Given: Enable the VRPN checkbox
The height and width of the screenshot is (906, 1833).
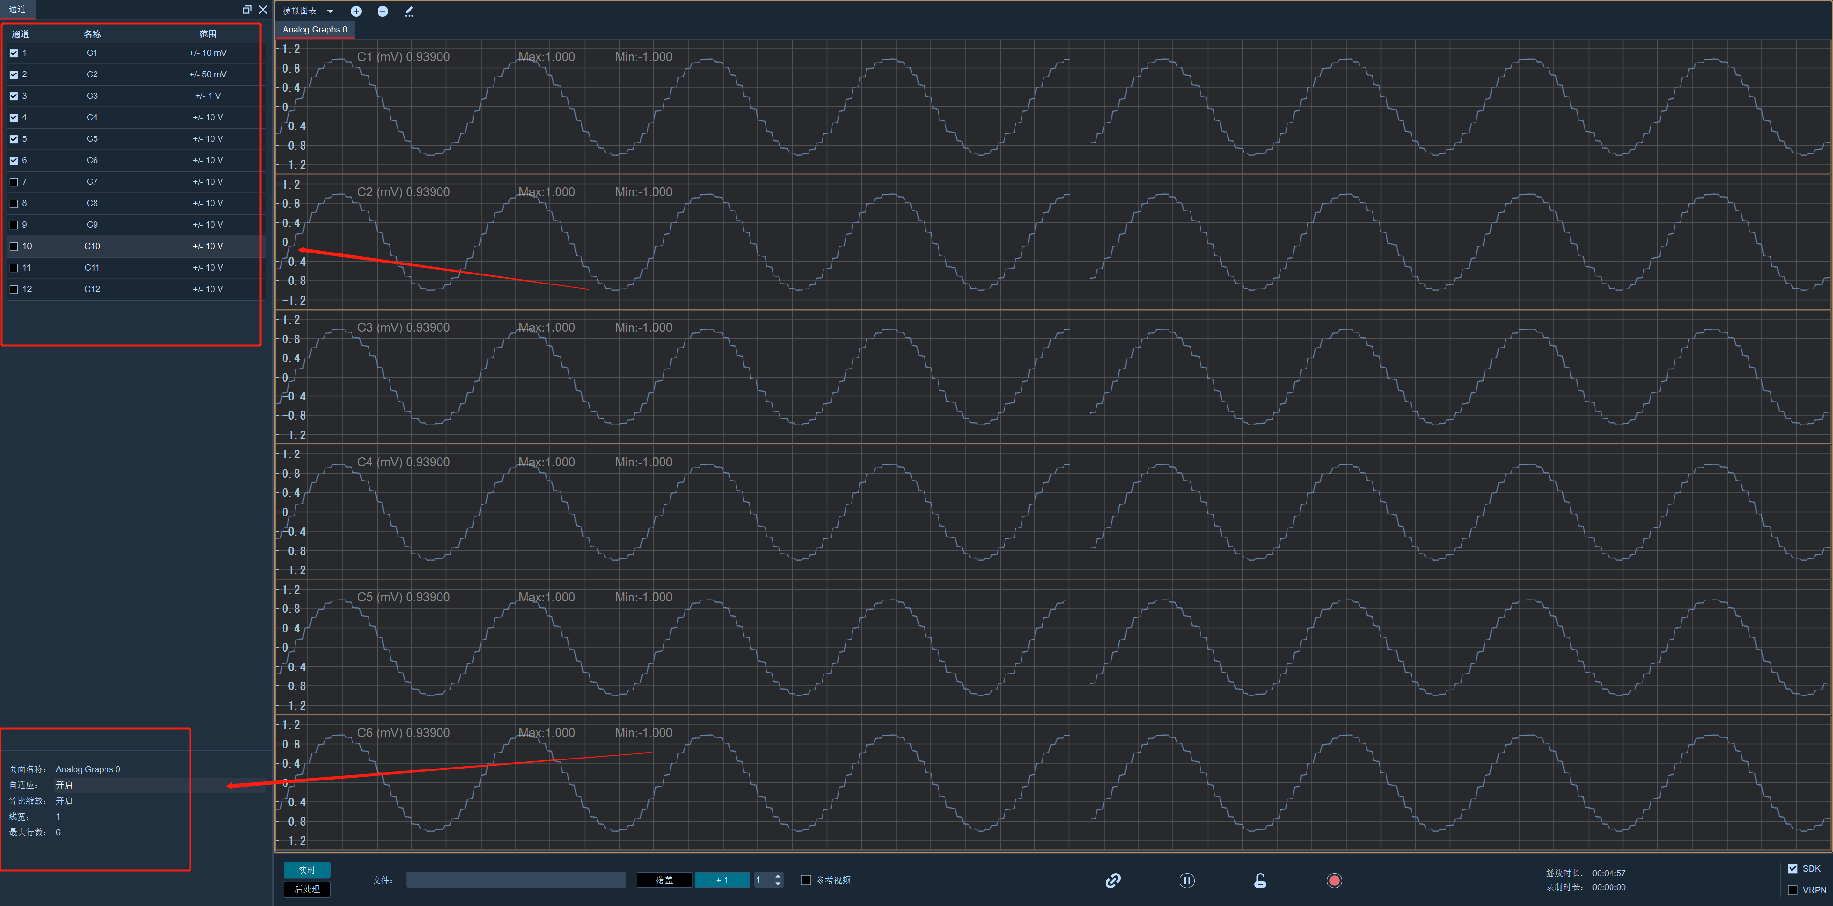Looking at the screenshot, I should pos(1792,890).
